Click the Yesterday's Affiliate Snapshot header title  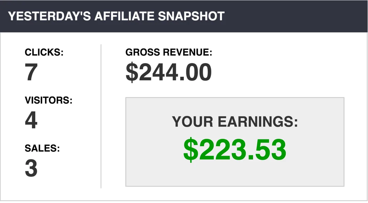coord(116,16)
